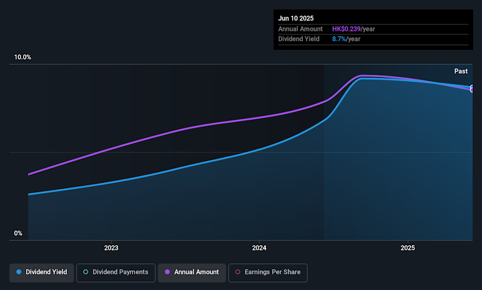Hide the Annual Amount series label

[x=196, y=272]
